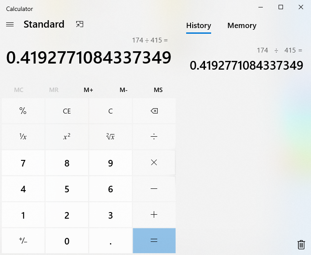Minimize the Calculator window
The image size is (311, 255).
(x=261, y=7)
